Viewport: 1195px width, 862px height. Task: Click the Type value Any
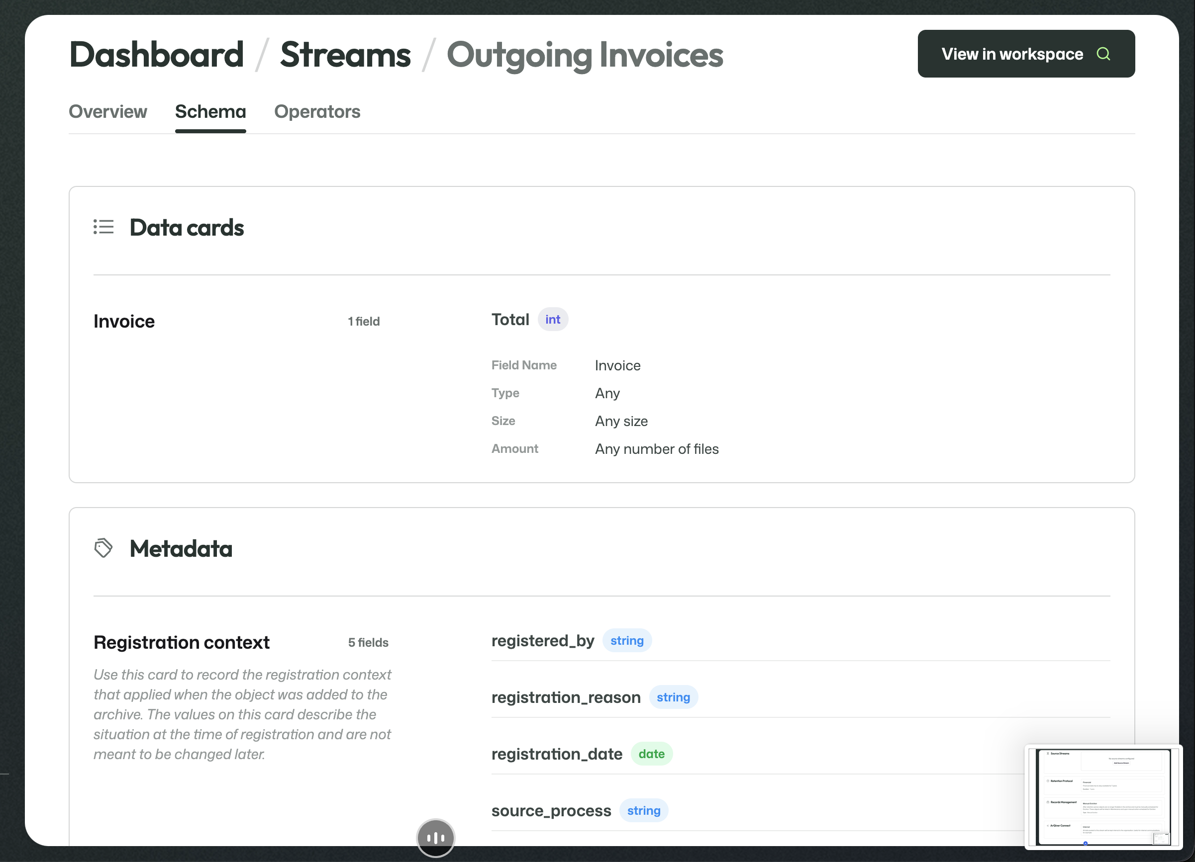pos(607,393)
